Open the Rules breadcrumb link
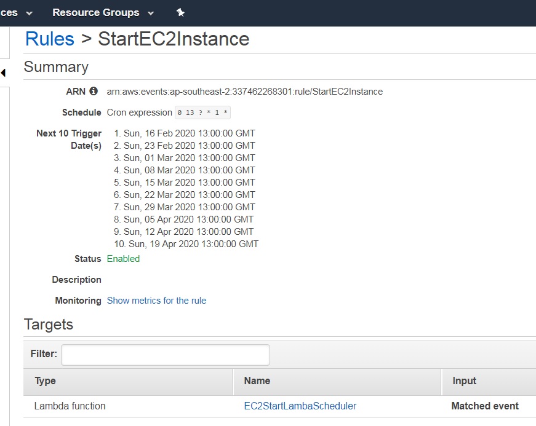Image resolution: width=536 pixels, height=426 pixels. [49, 39]
